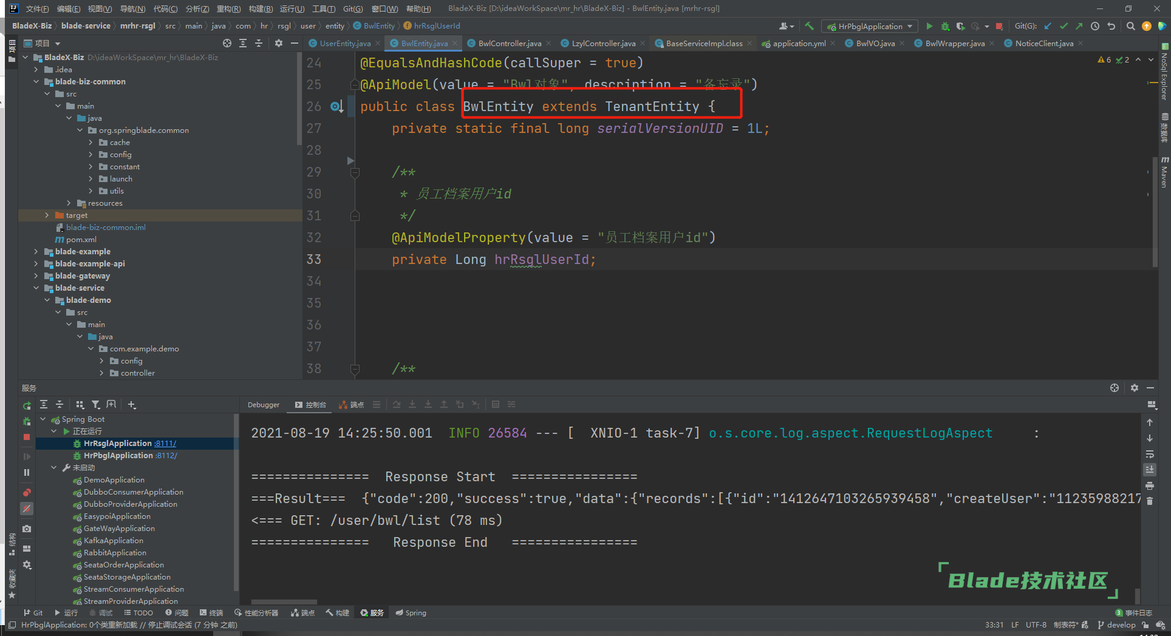The height and width of the screenshot is (636, 1171).
Task: Rerun the service with the green rerun icon
Action: [27, 405]
